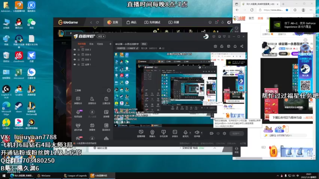Open the cloudmusic desktop shortcut
Screen dimensions: 319x179
[x=19, y=57]
